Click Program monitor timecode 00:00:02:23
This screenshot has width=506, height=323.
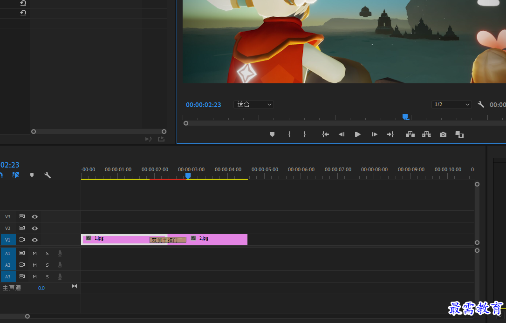203,105
